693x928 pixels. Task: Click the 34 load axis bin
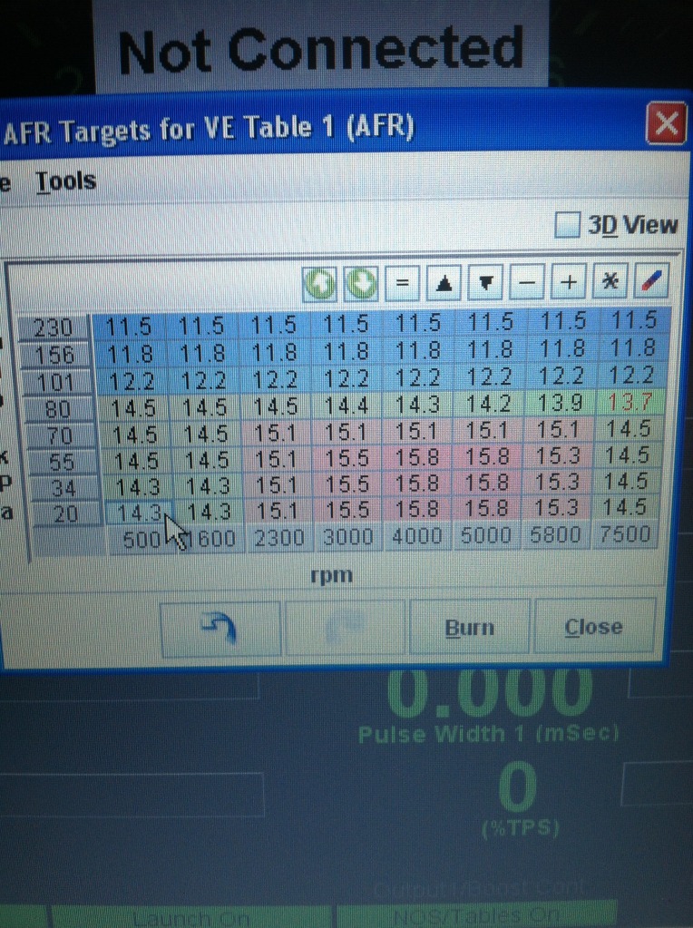click(x=63, y=488)
